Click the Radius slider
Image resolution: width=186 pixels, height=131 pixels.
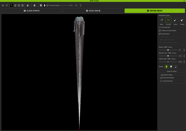[x=168, y=50]
